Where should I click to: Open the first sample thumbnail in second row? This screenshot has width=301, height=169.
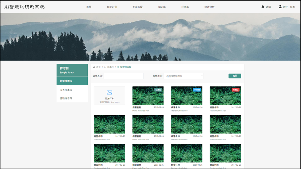pos(109,124)
